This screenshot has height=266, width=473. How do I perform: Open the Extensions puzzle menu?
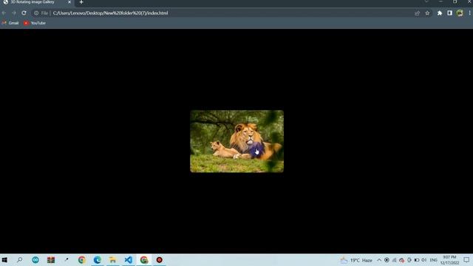coord(440,13)
